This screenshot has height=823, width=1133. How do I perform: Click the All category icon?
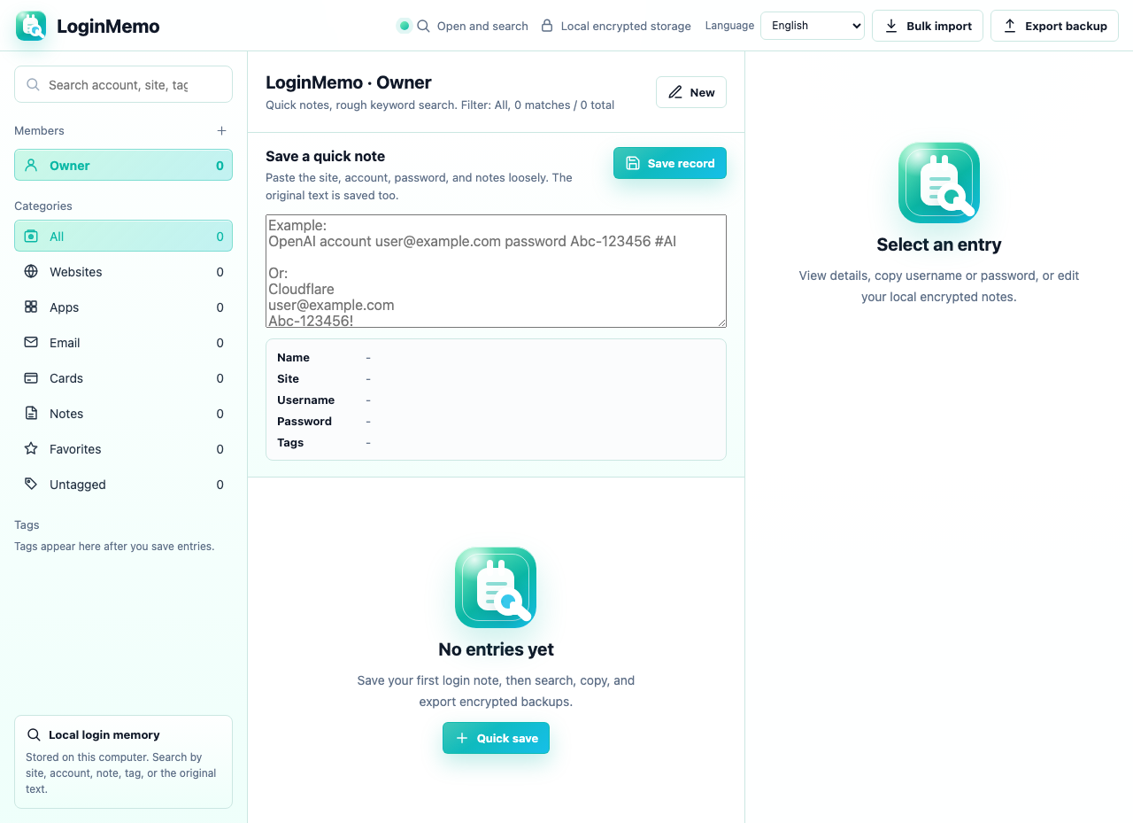(x=31, y=236)
